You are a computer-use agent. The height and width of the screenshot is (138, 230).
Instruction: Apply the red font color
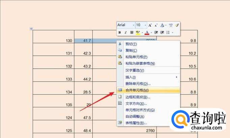147,33
